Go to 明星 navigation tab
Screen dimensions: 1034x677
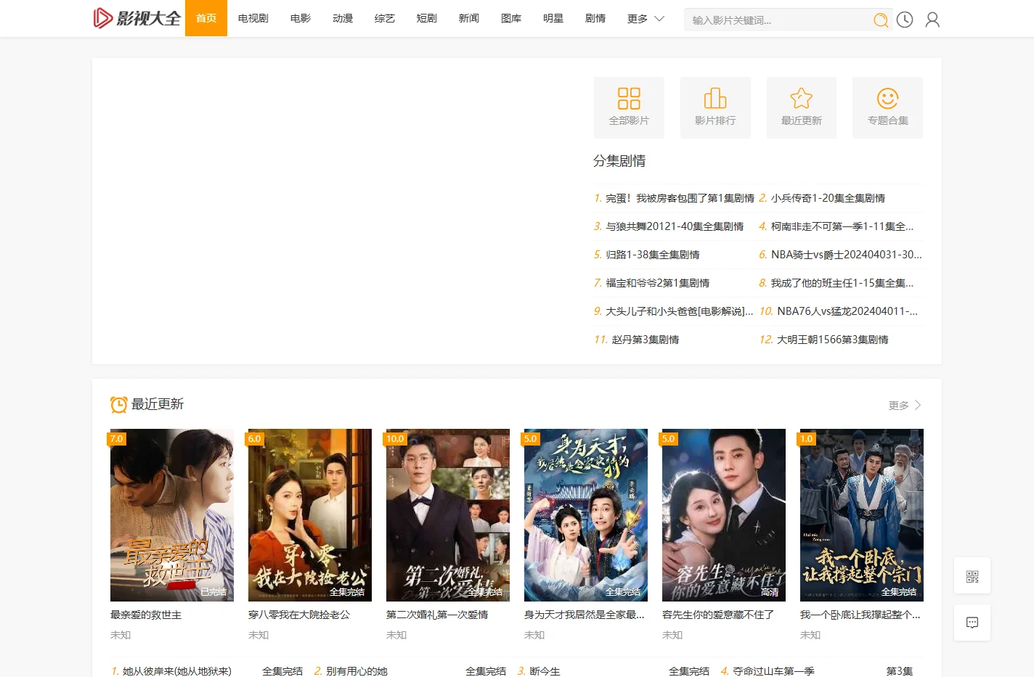coord(553,18)
